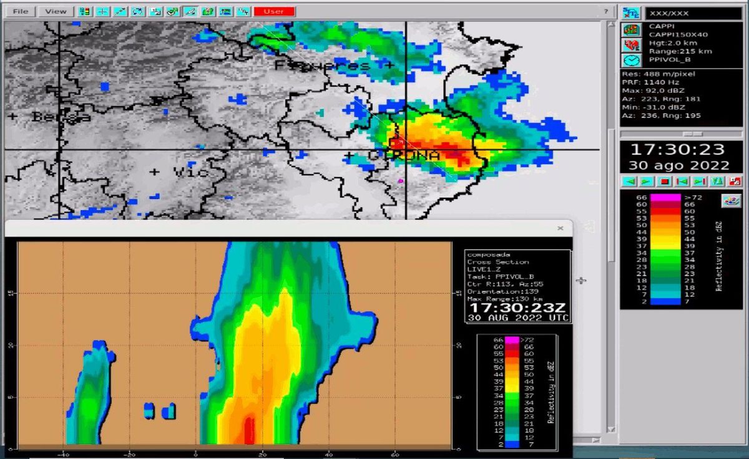Image resolution: width=749 pixels, height=459 pixels.
Task: Click the Min: -31,0 dBZ value
Action: (x=654, y=107)
